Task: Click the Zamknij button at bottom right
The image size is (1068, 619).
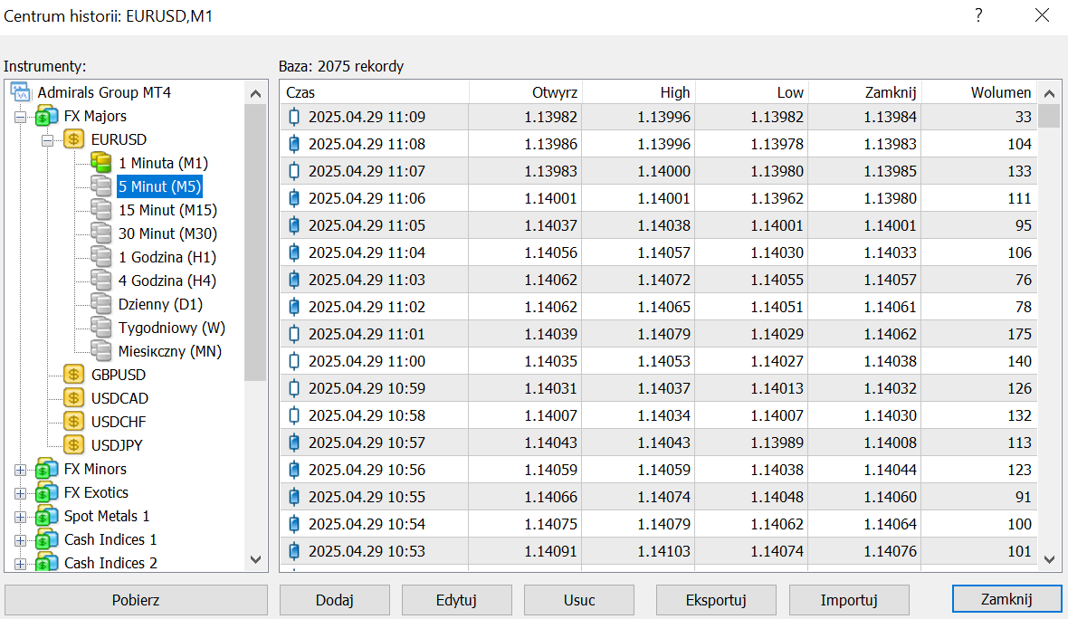Action: (1006, 599)
